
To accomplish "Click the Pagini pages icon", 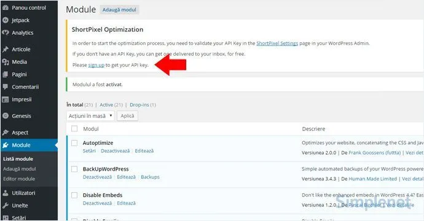I will point(6,74).
